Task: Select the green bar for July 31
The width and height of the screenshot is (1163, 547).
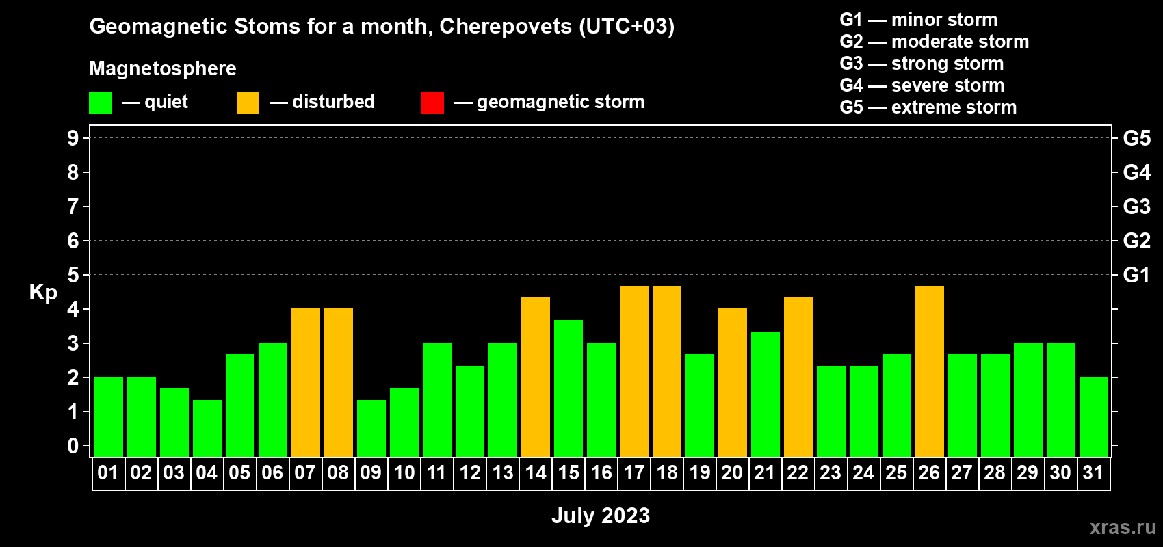Action: pyautogui.click(x=1094, y=416)
